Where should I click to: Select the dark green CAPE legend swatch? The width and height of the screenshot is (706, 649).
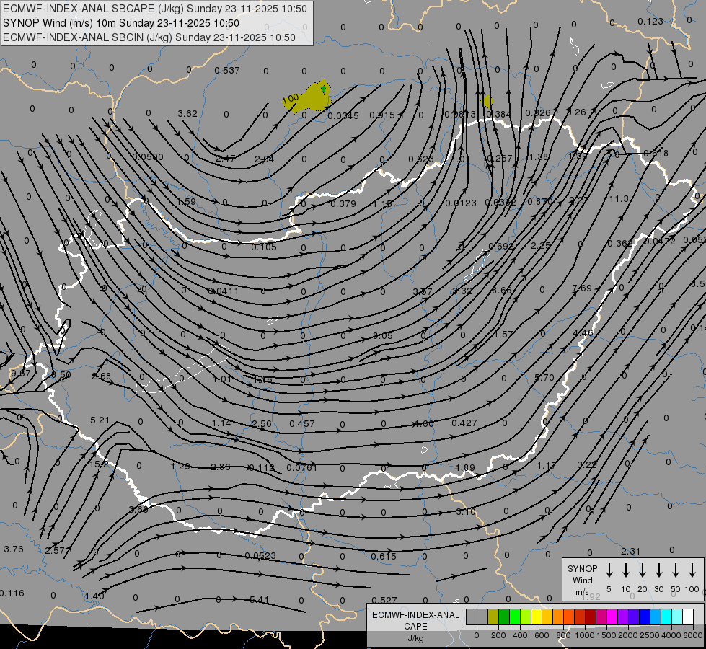[504, 617]
